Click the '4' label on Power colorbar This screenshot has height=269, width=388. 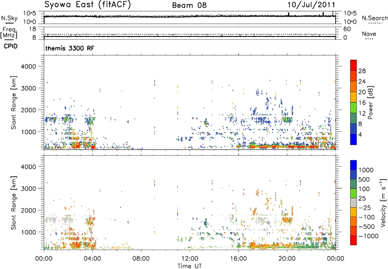click(x=360, y=134)
